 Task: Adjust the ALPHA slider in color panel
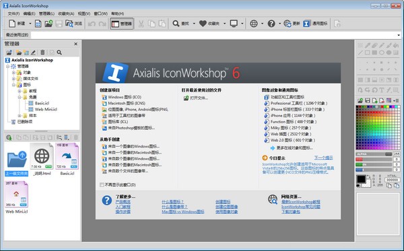[374, 154]
